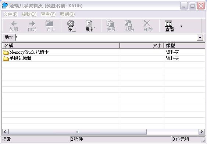Open the 查看(V) menu
This screenshot has height=144, width=207.
[x=48, y=14]
